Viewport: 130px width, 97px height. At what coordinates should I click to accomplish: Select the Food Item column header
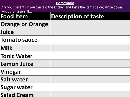tap(25, 16)
